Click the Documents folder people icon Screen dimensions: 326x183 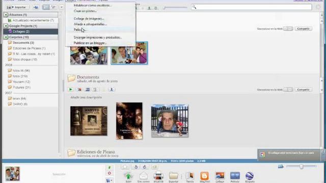(112, 89)
